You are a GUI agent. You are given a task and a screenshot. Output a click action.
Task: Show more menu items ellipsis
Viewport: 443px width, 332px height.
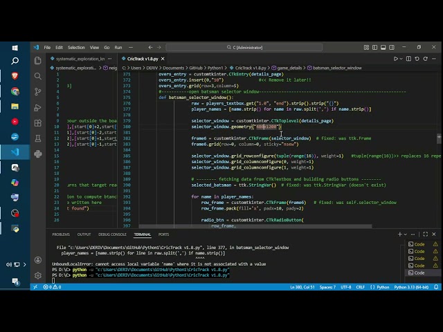coord(131,48)
